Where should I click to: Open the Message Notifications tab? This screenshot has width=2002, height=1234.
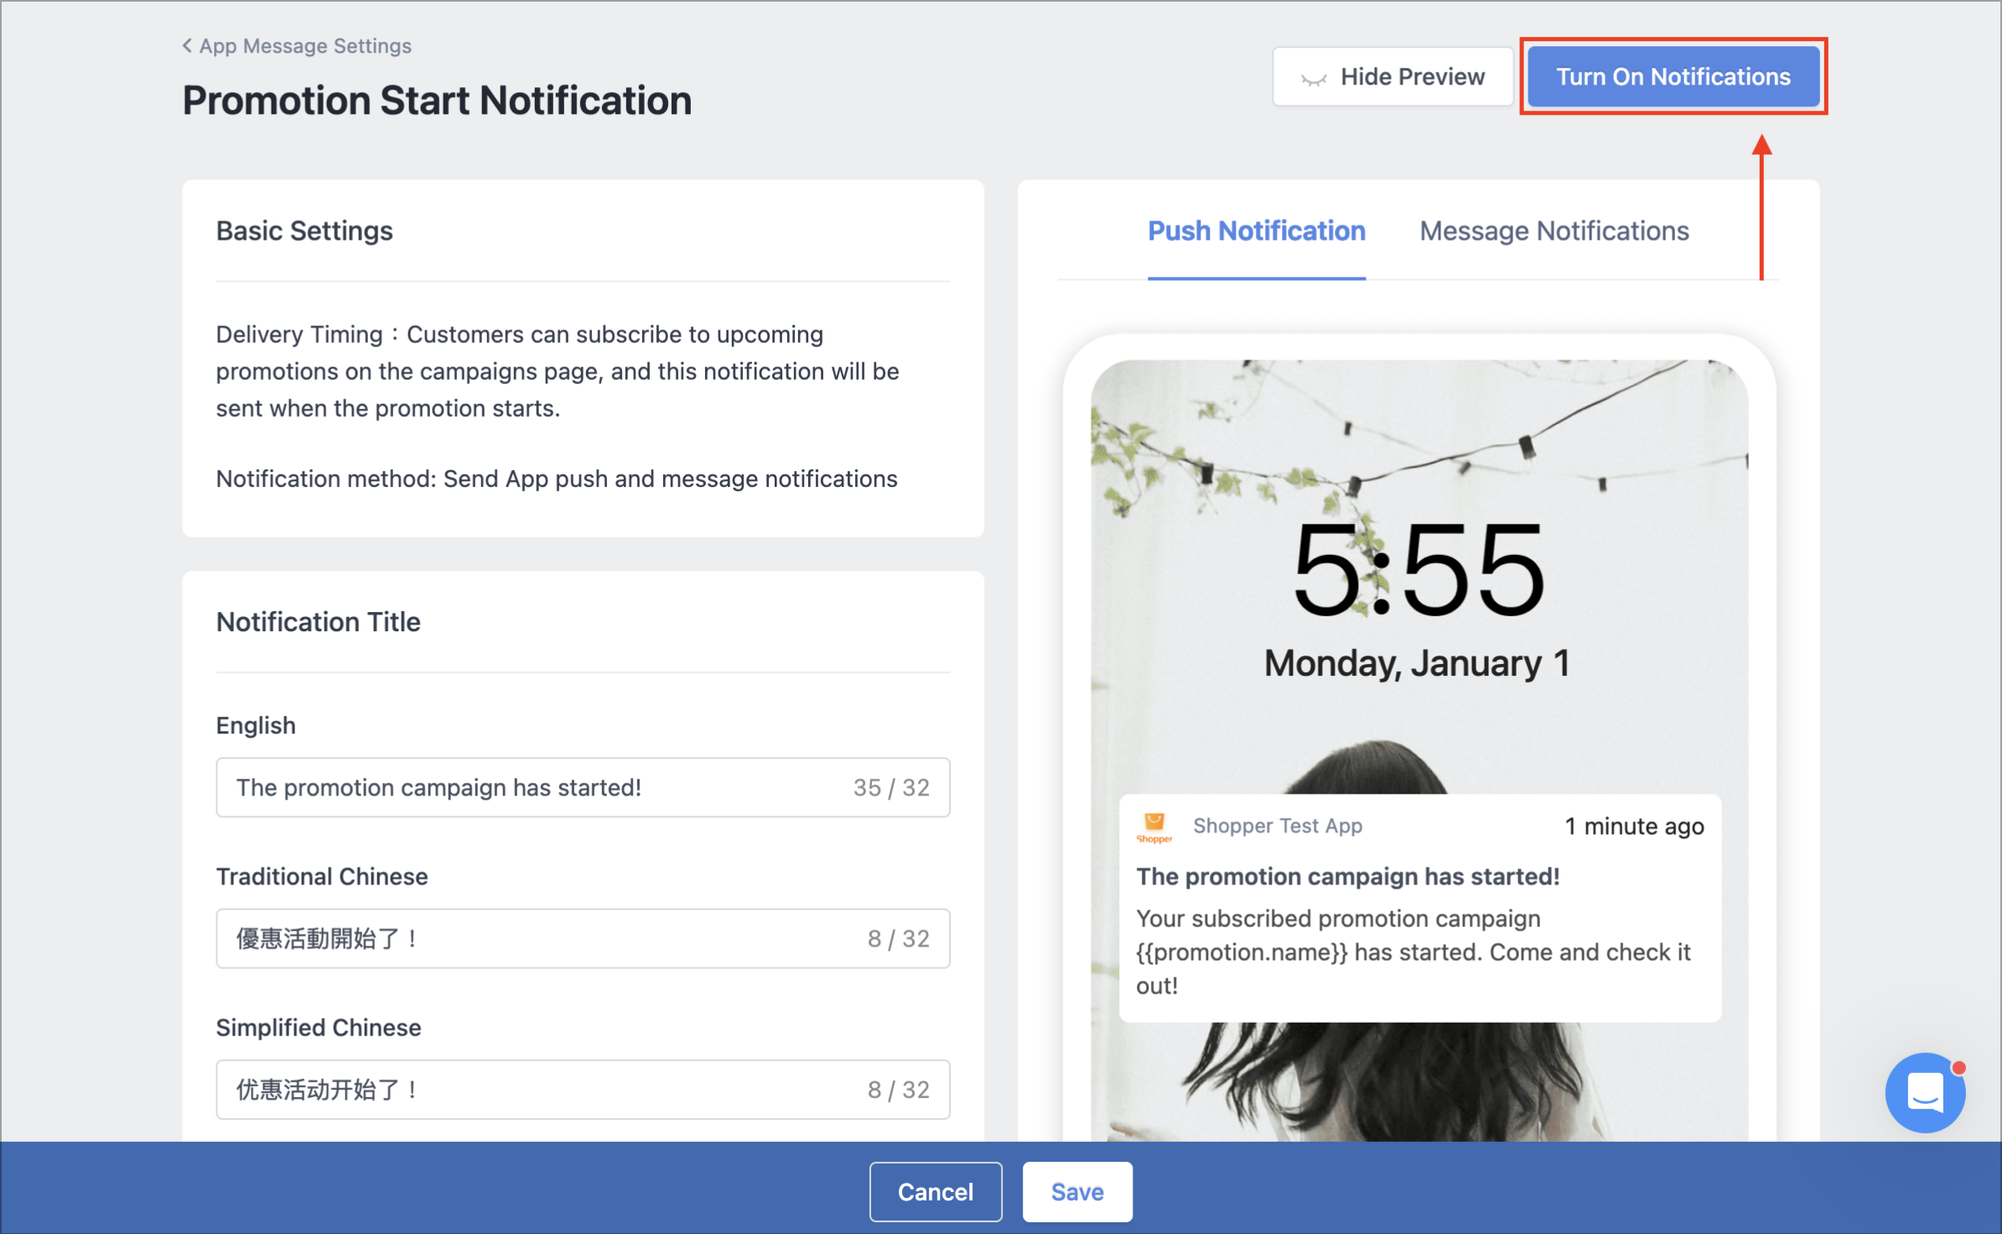1553,231
